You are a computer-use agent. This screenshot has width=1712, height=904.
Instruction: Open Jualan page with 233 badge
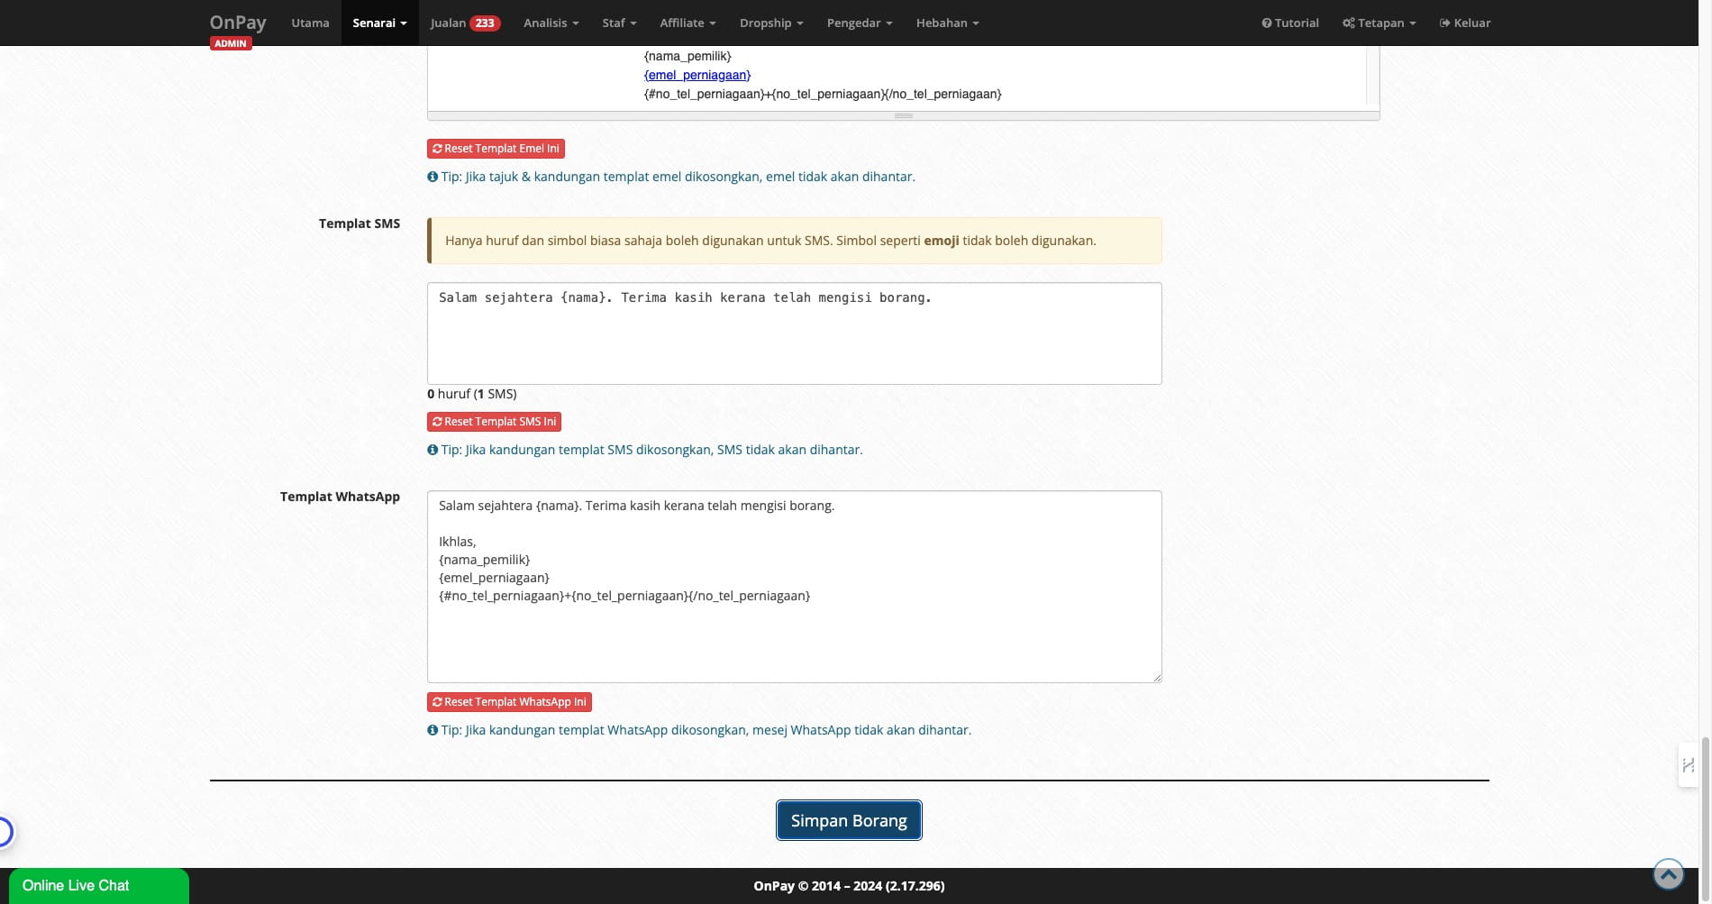pos(465,23)
